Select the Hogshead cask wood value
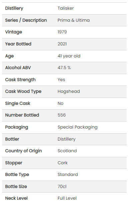The height and width of the screenshot is (203, 129). coord(69,91)
